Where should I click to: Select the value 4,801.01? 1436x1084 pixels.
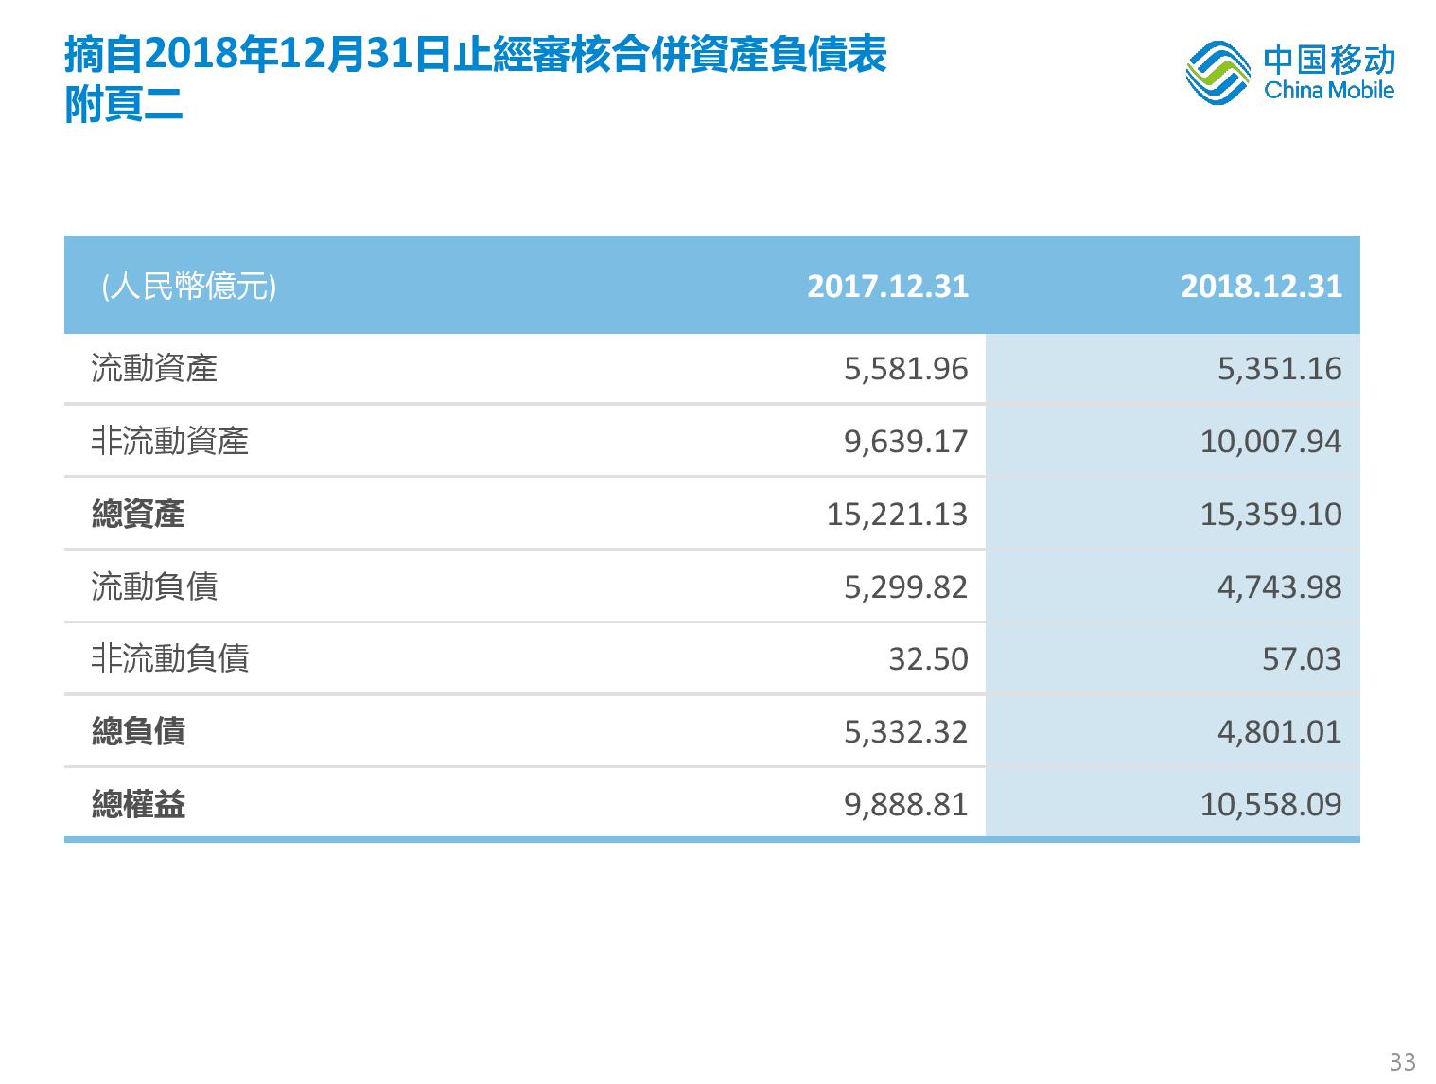click(x=1279, y=732)
